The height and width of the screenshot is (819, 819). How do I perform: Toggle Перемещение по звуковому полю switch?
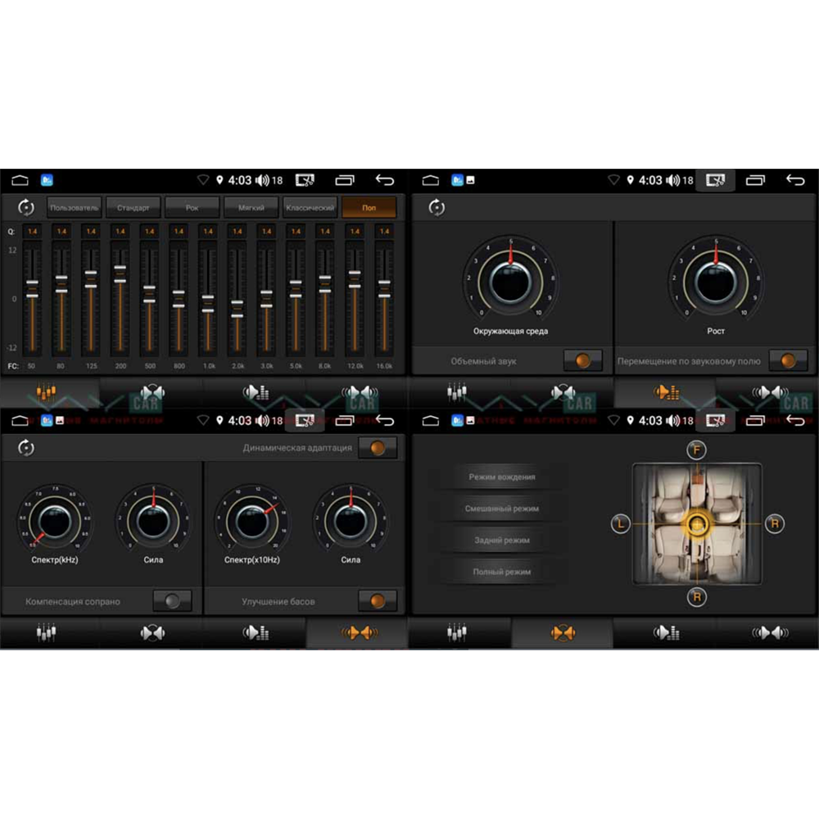pyautogui.click(x=788, y=360)
